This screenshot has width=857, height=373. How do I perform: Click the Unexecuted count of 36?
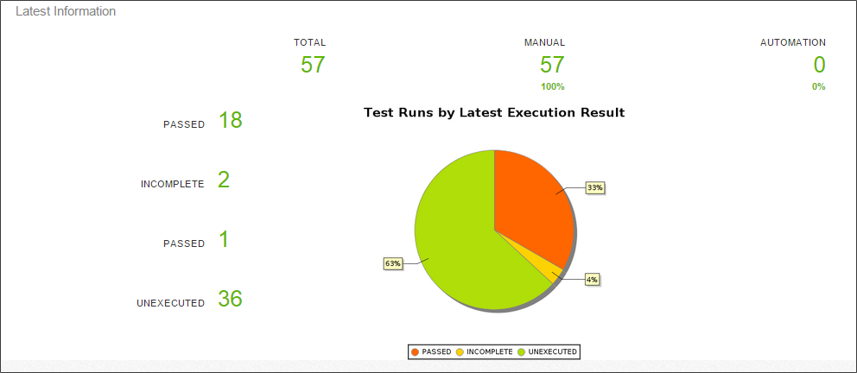tap(230, 300)
